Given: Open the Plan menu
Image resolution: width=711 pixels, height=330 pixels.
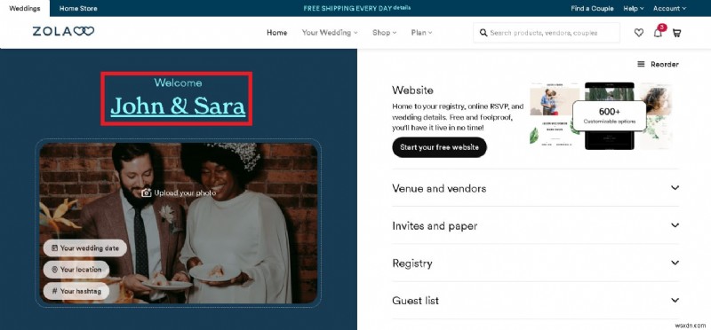Looking at the screenshot, I should [x=421, y=33].
